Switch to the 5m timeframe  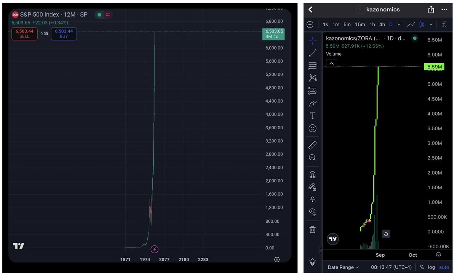pyautogui.click(x=347, y=24)
